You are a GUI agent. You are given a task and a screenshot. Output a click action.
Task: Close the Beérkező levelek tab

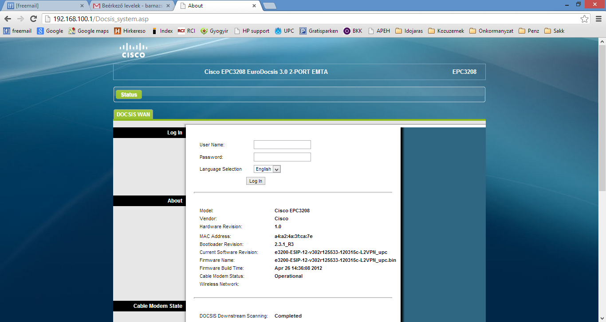coord(168,6)
